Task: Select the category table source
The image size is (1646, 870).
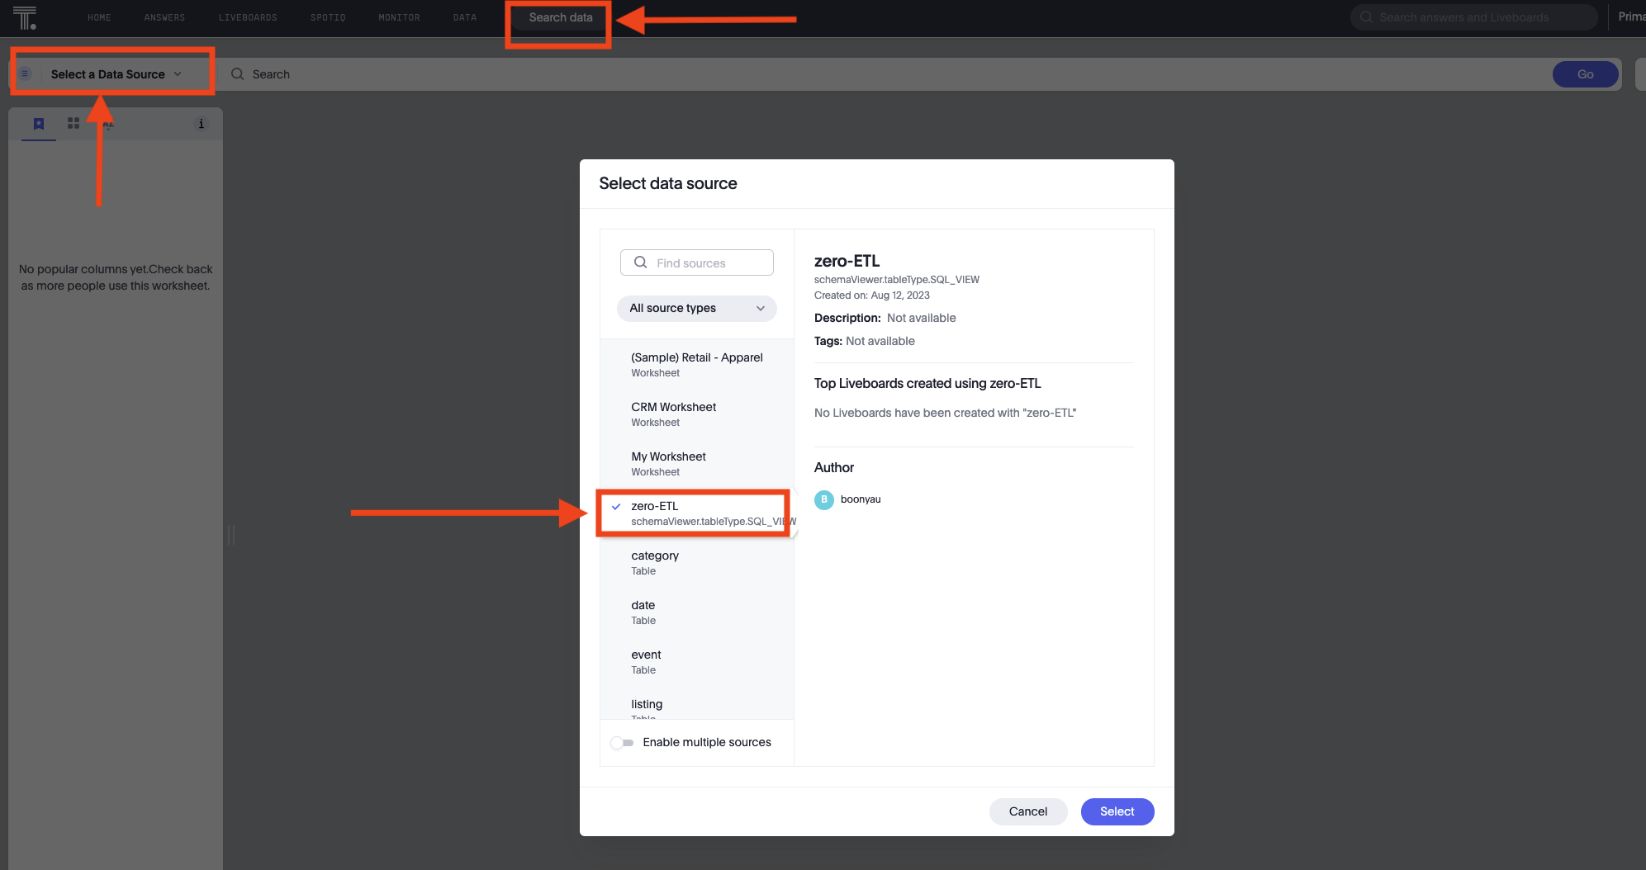Action: pos(697,562)
